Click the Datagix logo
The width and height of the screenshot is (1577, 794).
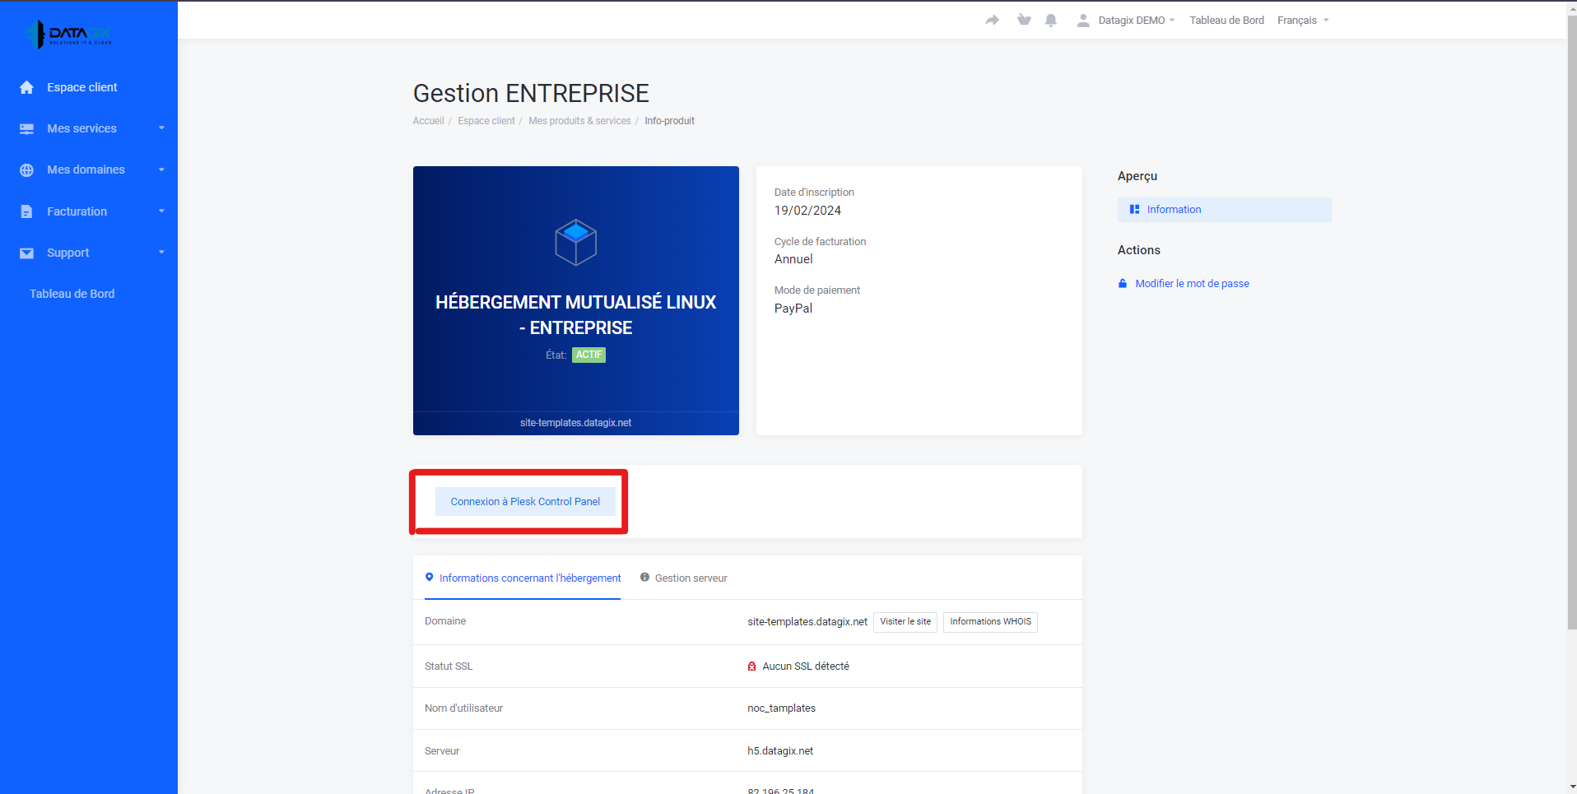click(68, 34)
